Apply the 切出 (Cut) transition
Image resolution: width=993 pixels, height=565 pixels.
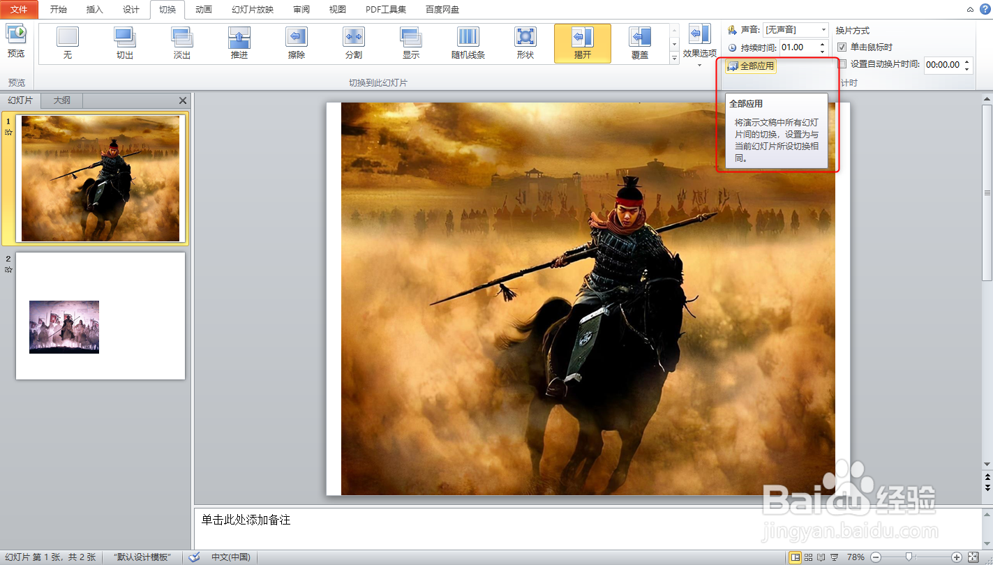point(125,43)
